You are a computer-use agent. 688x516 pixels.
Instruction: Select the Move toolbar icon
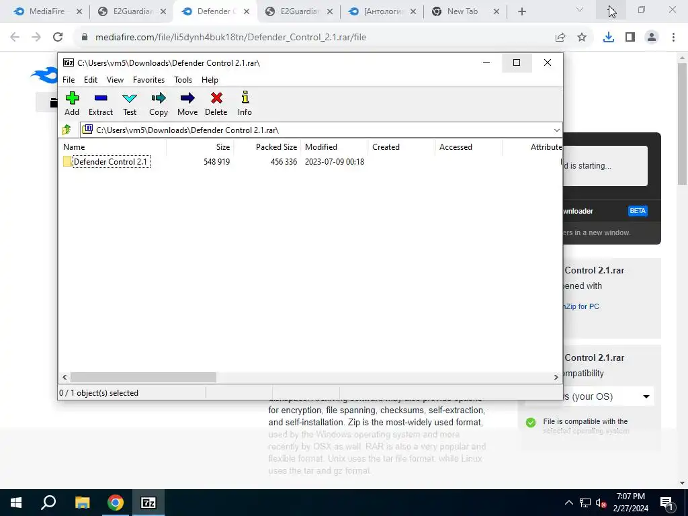pyautogui.click(x=187, y=104)
